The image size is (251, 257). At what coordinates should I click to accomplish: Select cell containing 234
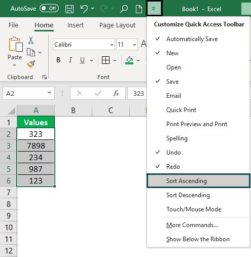click(36, 157)
